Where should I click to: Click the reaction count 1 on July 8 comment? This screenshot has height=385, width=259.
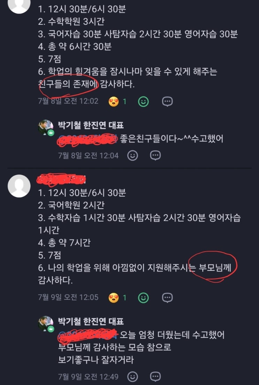point(124,101)
